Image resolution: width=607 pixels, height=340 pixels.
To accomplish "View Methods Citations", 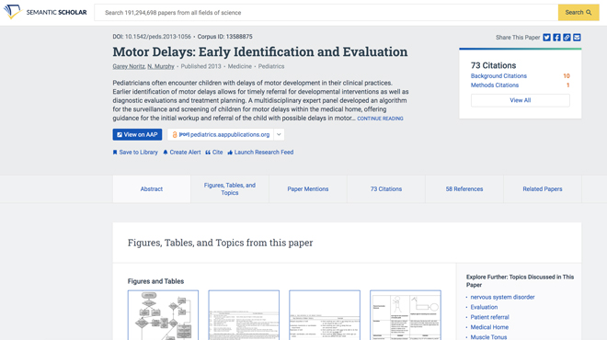I will coord(495,85).
